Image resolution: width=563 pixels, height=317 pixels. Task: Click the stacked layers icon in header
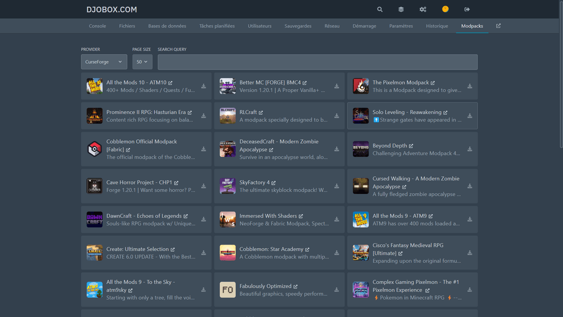tap(401, 9)
